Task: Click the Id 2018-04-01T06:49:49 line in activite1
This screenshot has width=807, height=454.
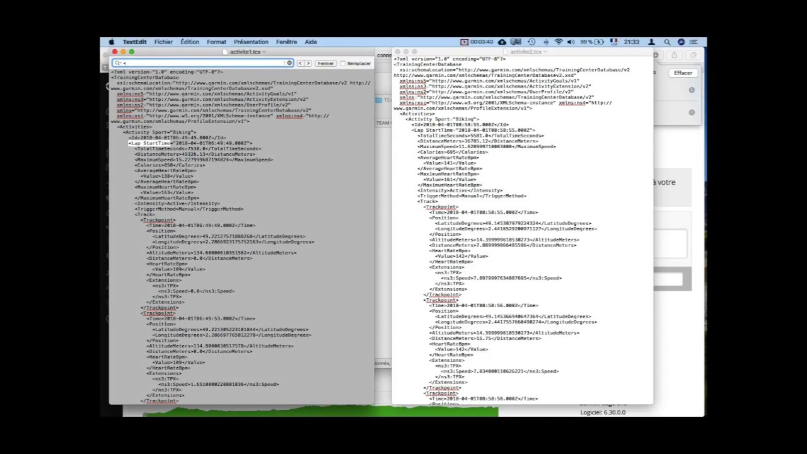Action: coord(177,137)
